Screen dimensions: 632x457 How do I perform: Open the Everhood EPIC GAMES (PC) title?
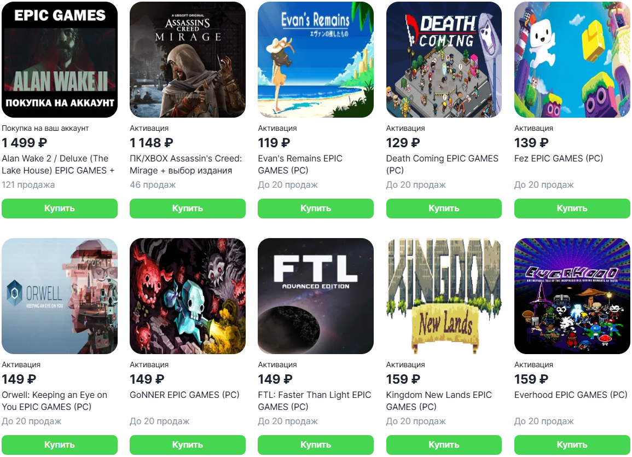[571, 395]
